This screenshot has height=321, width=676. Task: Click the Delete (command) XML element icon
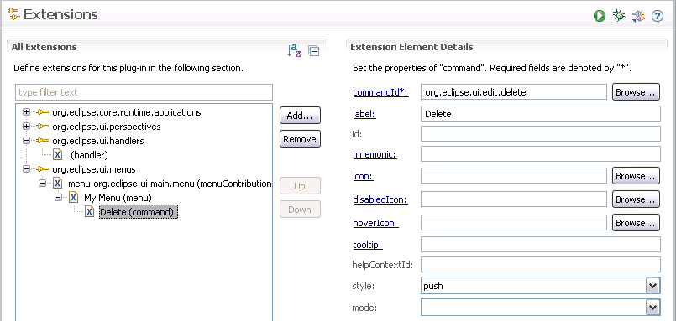point(89,212)
